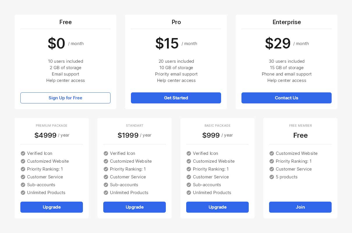Click Verified Icon checkmark in Premium Package
The image size is (352, 233).
23,153
